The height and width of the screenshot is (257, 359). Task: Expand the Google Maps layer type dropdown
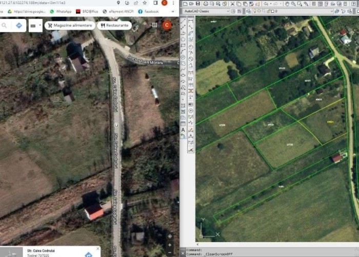coord(36,25)
